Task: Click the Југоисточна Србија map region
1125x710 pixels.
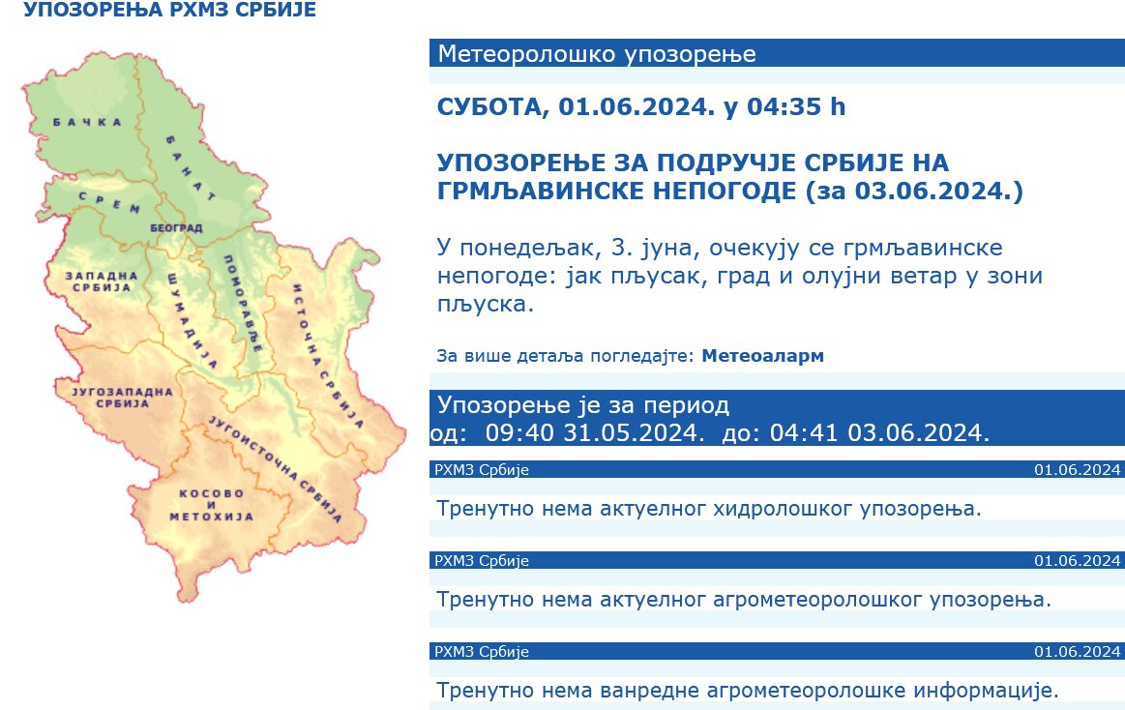Action: tap(276, 464)
